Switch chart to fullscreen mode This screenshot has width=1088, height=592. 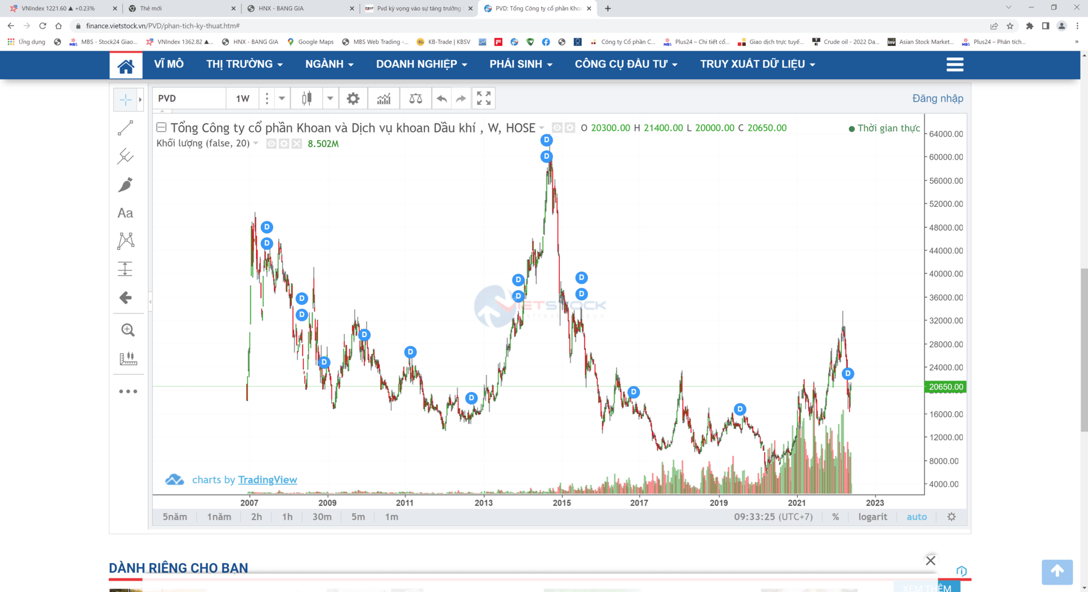pyautogui.click(x=483, y=99)
